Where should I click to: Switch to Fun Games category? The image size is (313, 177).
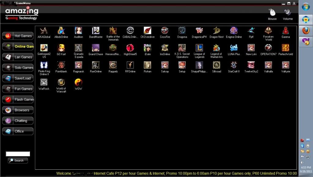click(x=18, y=89)
